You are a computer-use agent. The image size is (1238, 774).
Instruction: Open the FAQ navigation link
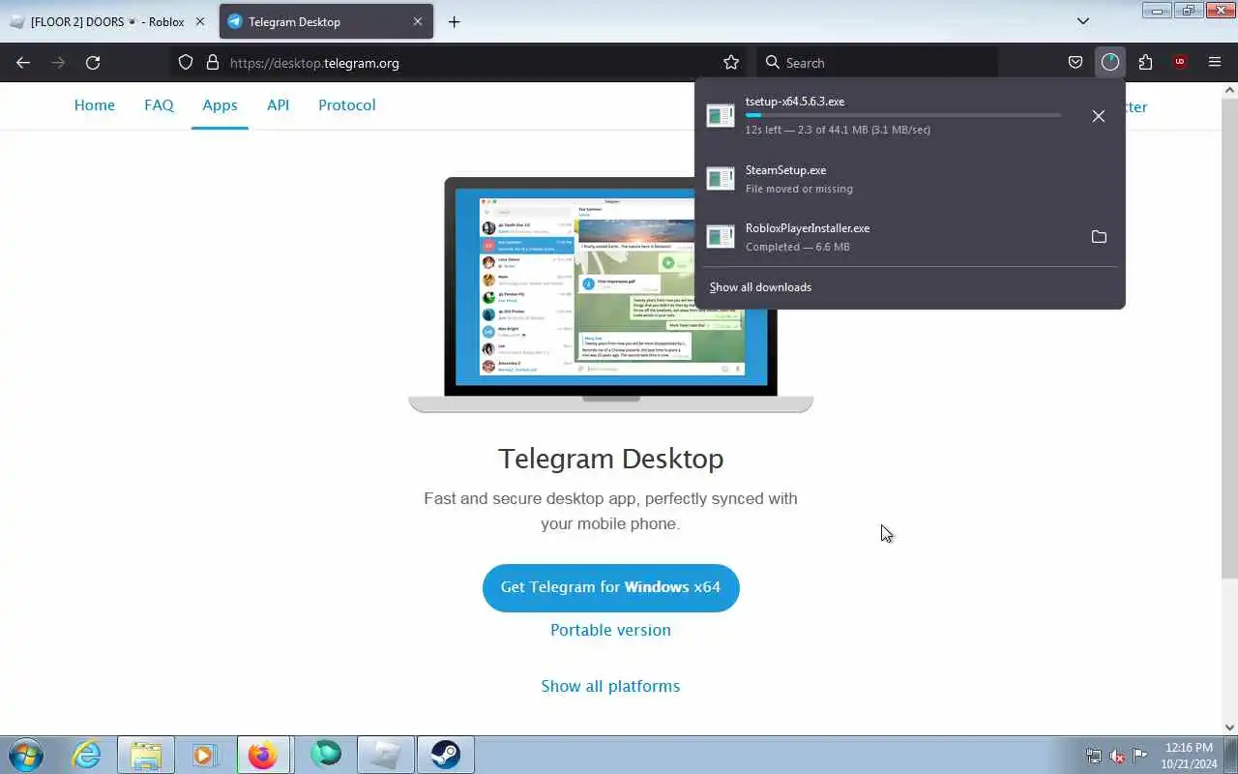159,105
